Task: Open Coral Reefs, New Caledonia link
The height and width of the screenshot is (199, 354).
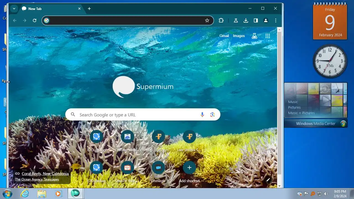Action: coord(45,174)
